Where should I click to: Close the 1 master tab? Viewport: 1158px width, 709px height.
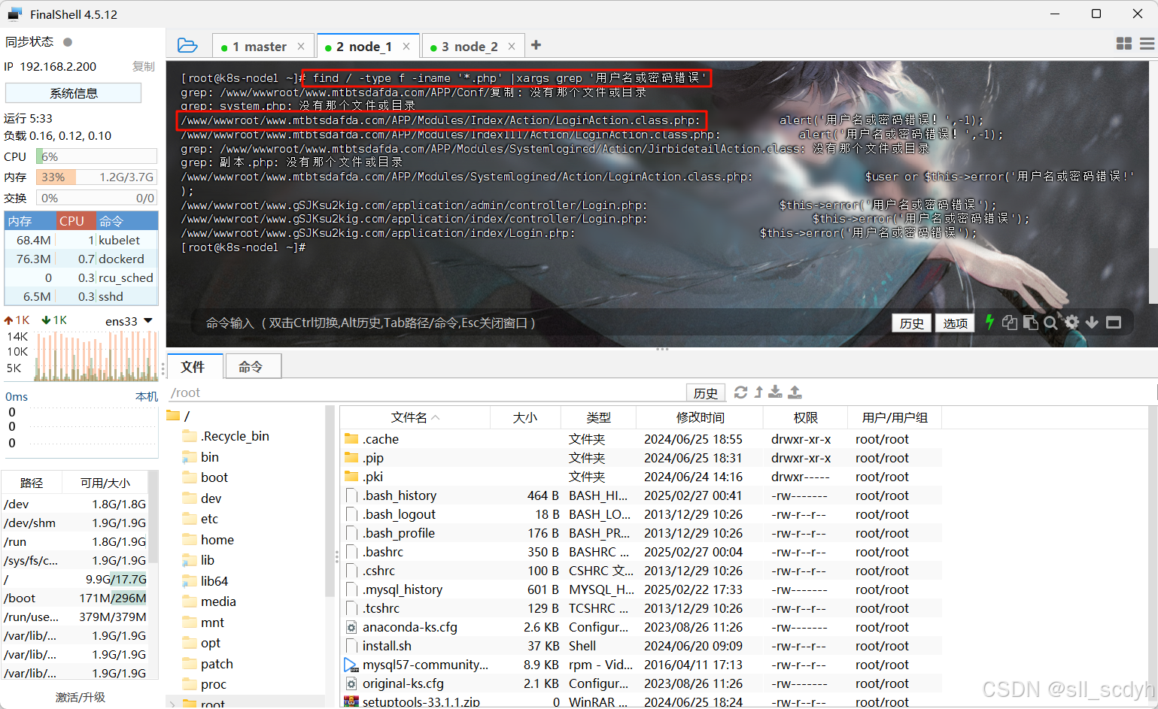pos(301,46)
